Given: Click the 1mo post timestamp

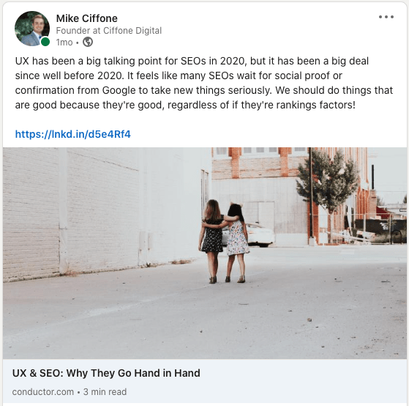Looking at the screenshot, I should coord(64,43).
